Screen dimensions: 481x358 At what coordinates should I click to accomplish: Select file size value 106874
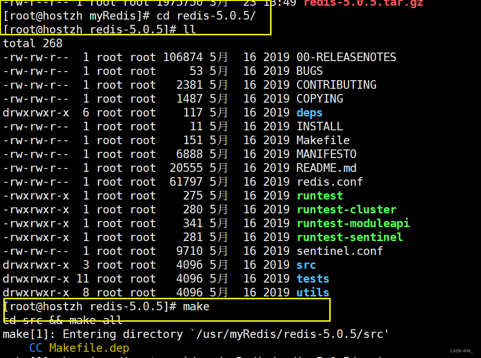(183, 57)
